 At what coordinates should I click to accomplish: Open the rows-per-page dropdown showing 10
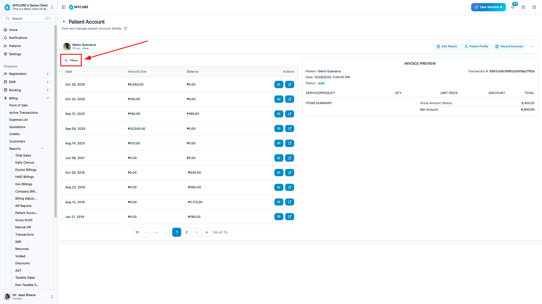(141, 232)
